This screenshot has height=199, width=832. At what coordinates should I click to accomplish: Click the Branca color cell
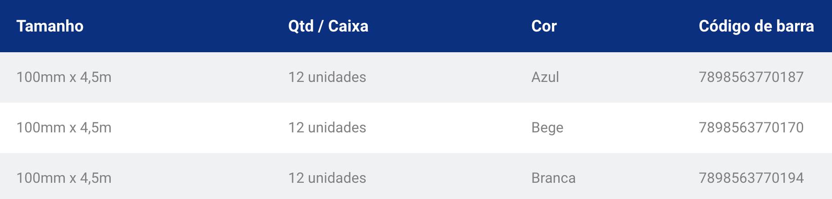(x=553, y=178)
